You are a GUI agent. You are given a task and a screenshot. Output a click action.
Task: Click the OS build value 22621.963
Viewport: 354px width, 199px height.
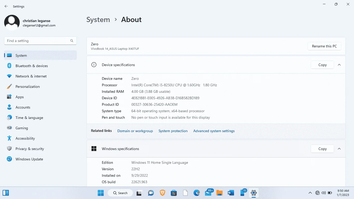pyautogui.click(x=139, y=182)
